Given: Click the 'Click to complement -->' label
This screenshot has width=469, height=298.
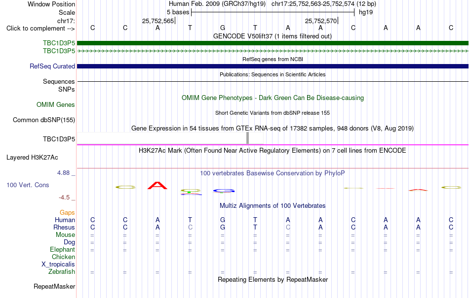Looking at the screenshot, I should tap(40, 29).
